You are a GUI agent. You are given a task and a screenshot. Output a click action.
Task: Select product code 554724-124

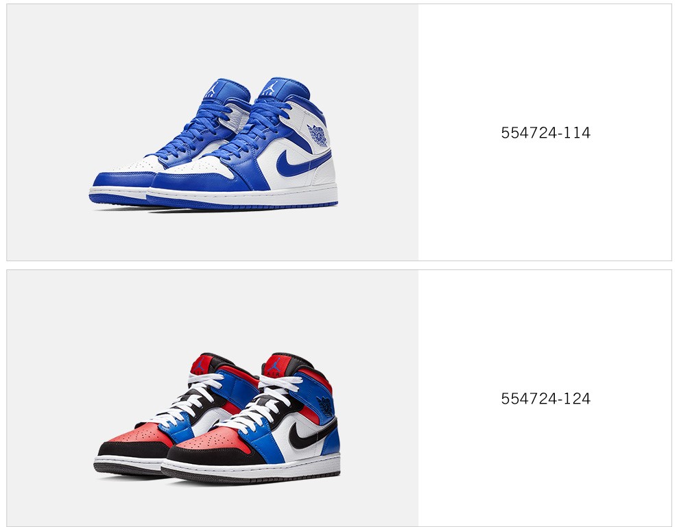pyautogui.click(x=545, y=398)
